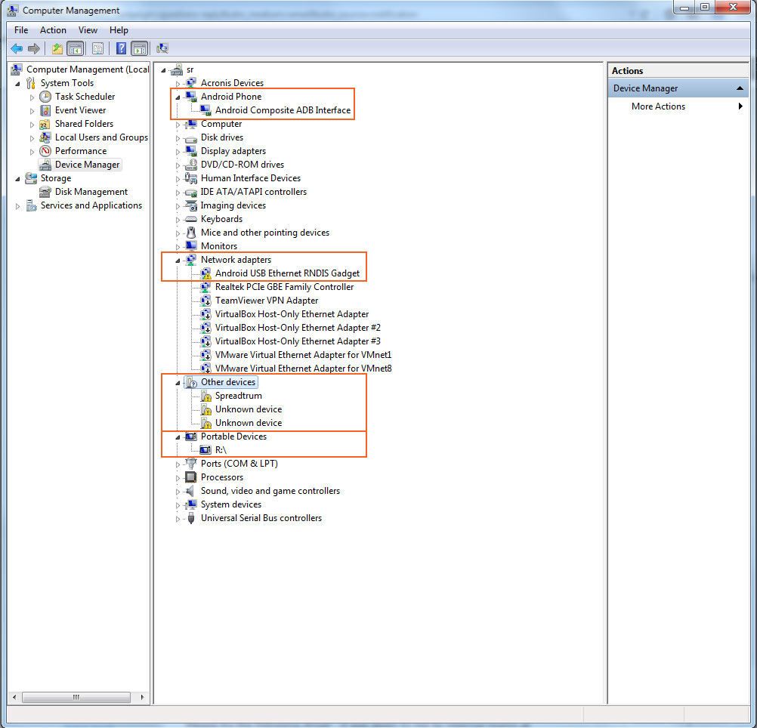
Task: Click the Sound, video and game controllers icon
Action: pos(191,491)
